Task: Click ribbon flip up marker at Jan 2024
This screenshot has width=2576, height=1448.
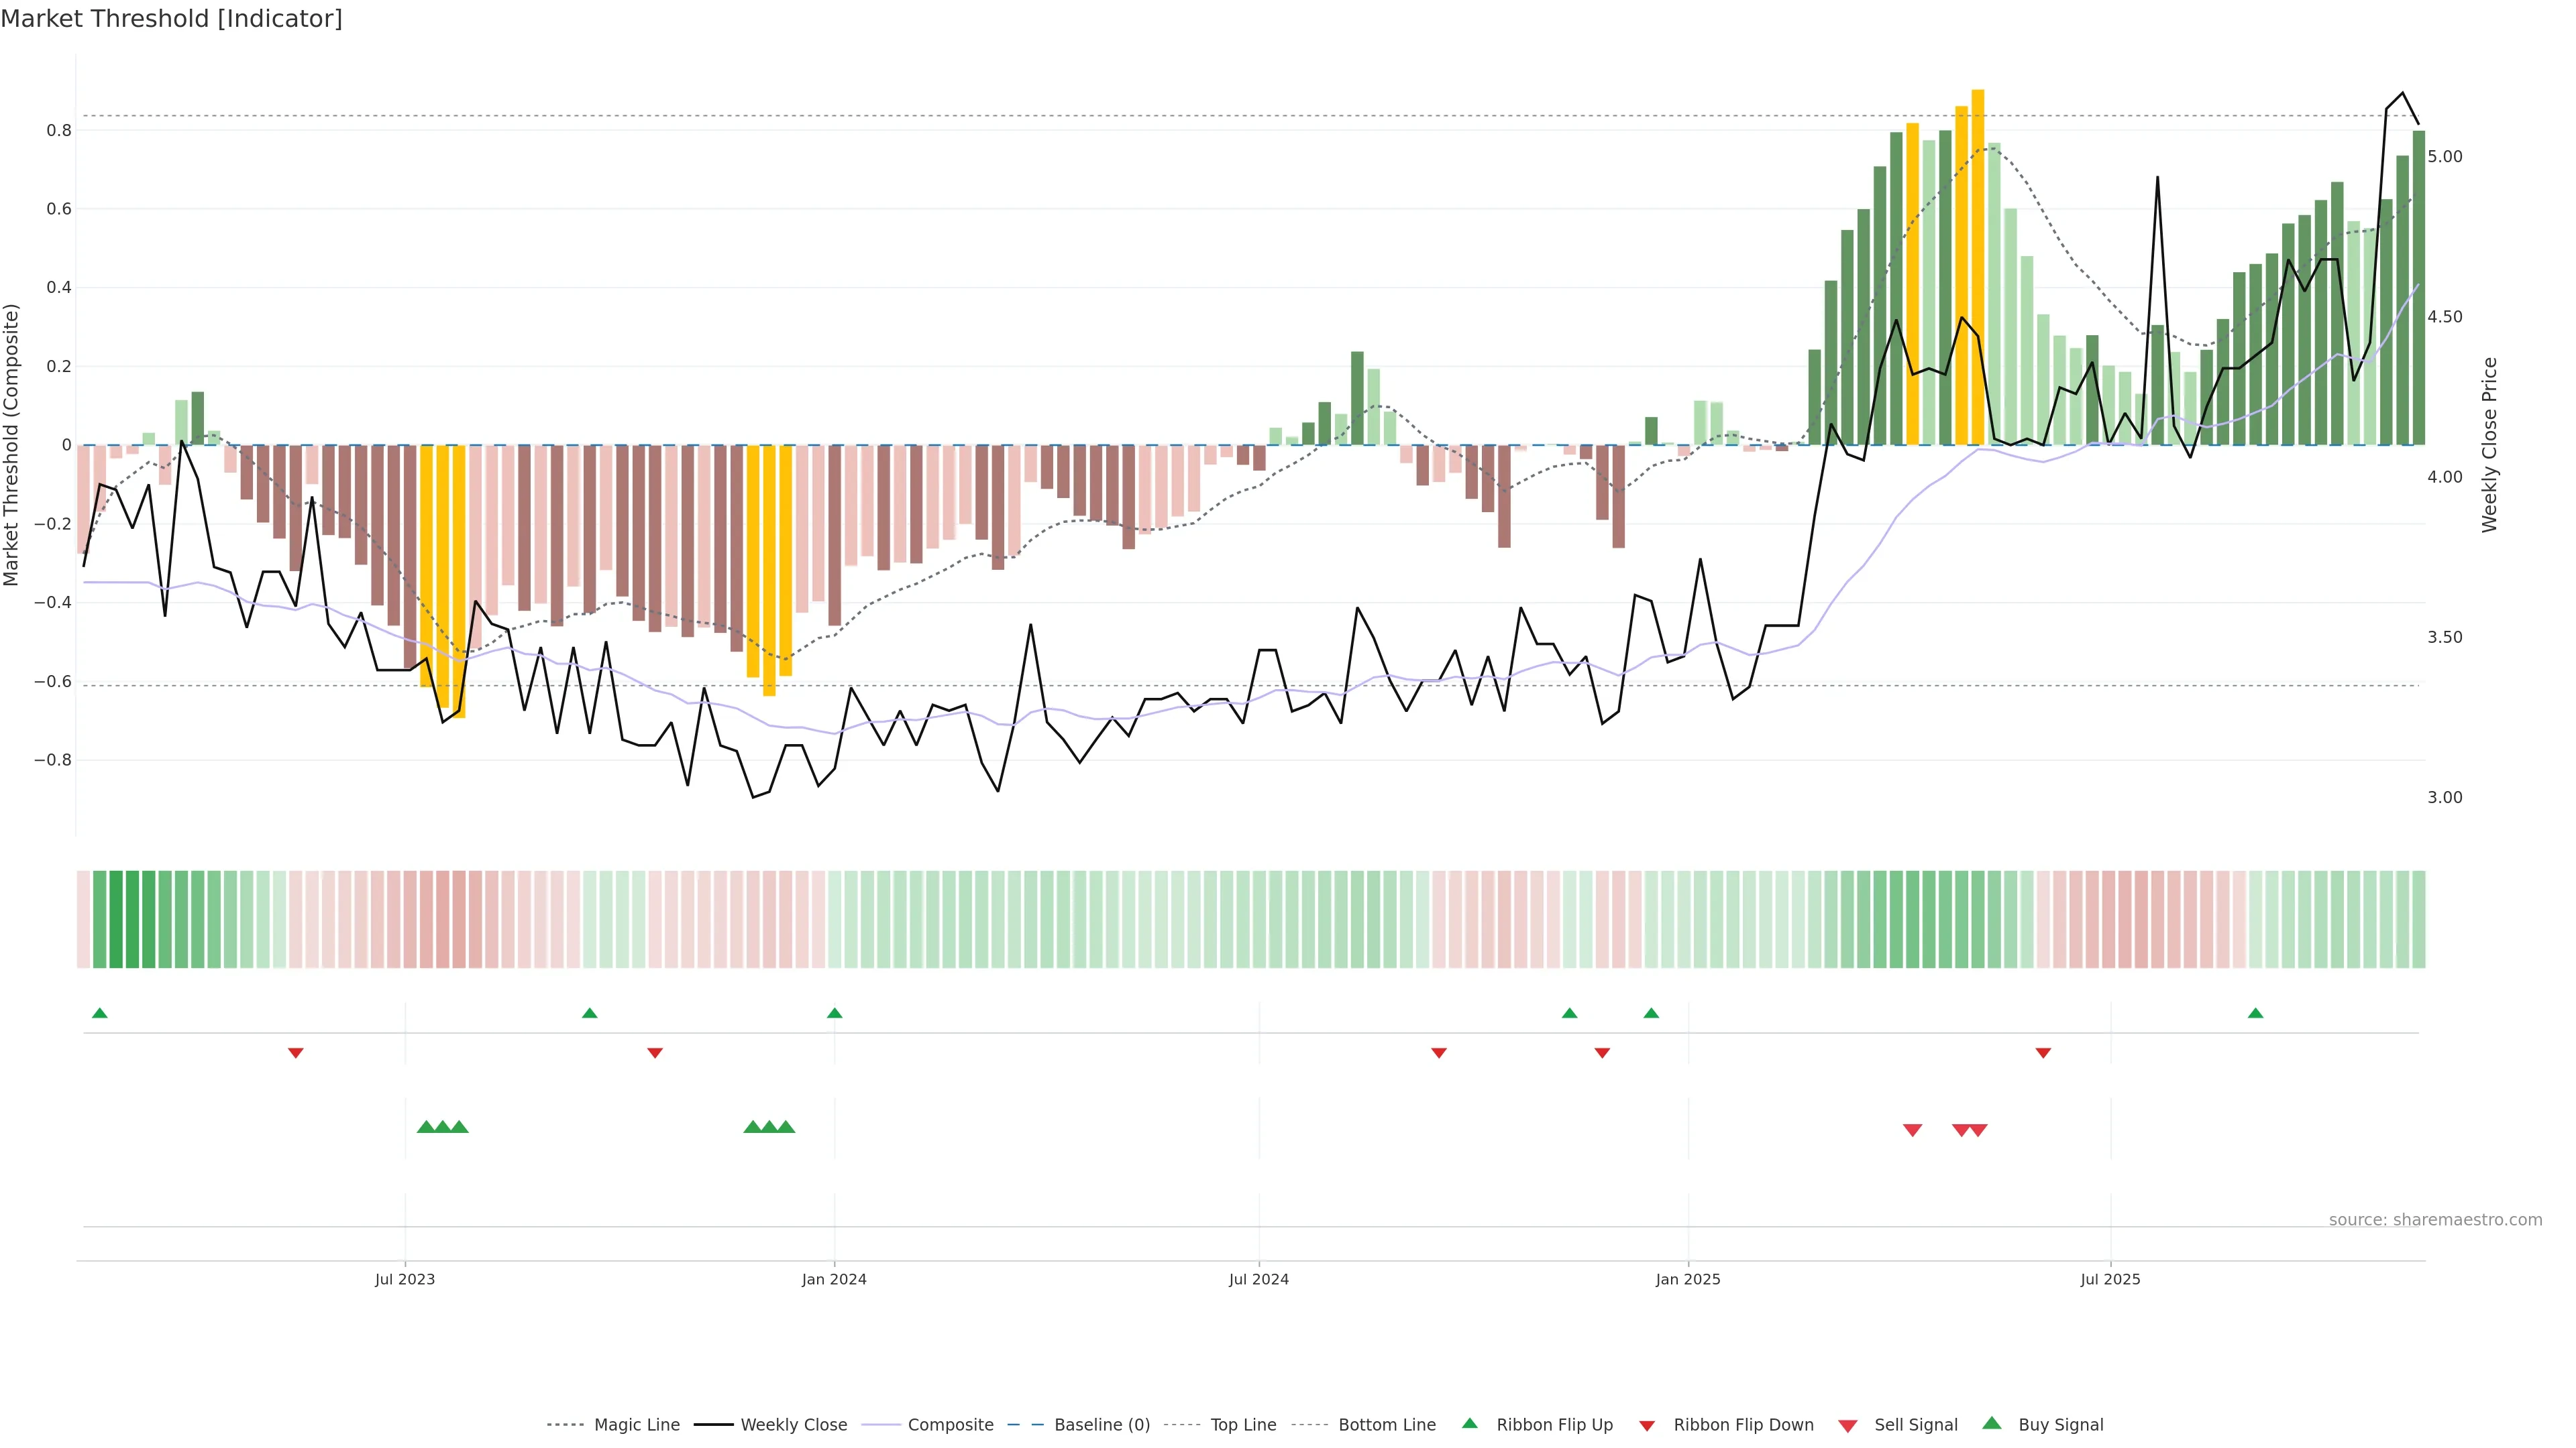Action: click(835, 1014)
